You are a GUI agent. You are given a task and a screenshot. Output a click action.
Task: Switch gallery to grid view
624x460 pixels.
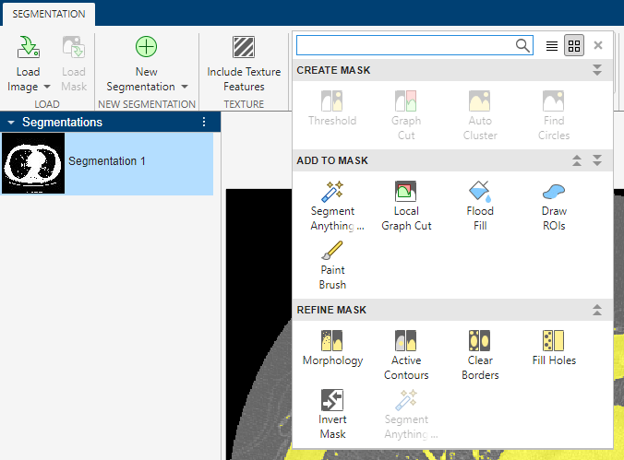pyautogui.click(x=574, y=46)
